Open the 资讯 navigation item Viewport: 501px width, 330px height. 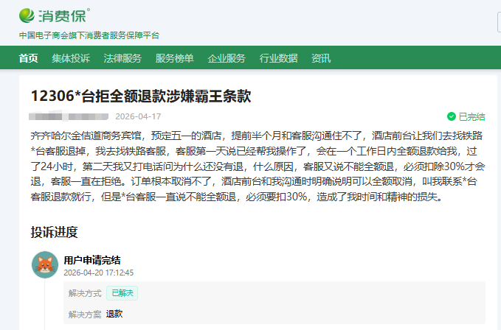click(x=321, y=58)
